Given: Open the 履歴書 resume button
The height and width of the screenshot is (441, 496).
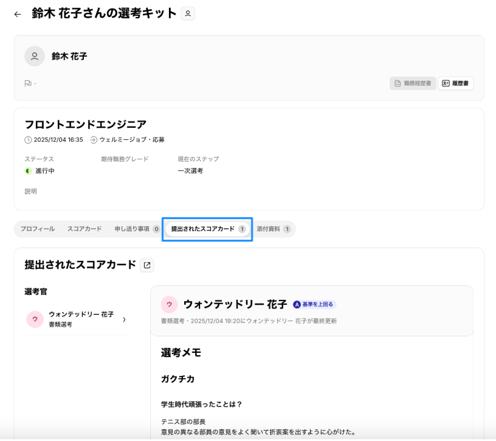Looking at the screenshot, I should [x=455, y=83].
